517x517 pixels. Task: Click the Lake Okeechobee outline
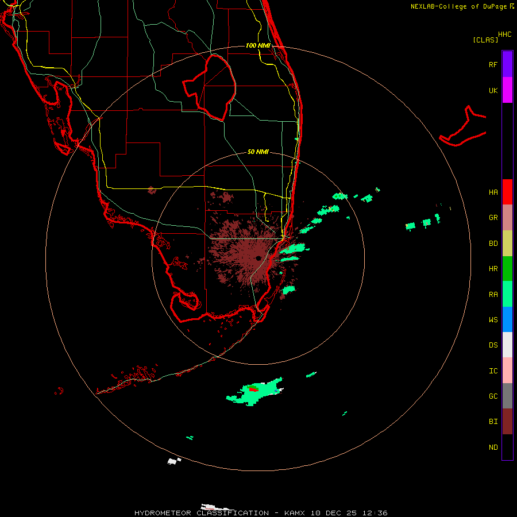point(210,87)
